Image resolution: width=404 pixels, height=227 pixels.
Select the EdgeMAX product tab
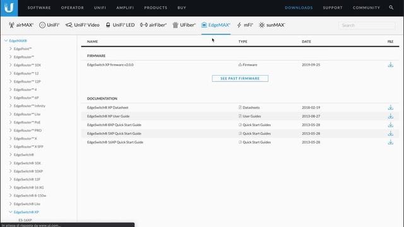tap(216, 25)
